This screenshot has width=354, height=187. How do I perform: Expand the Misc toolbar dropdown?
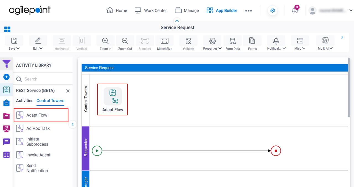(x=300, y=43)
